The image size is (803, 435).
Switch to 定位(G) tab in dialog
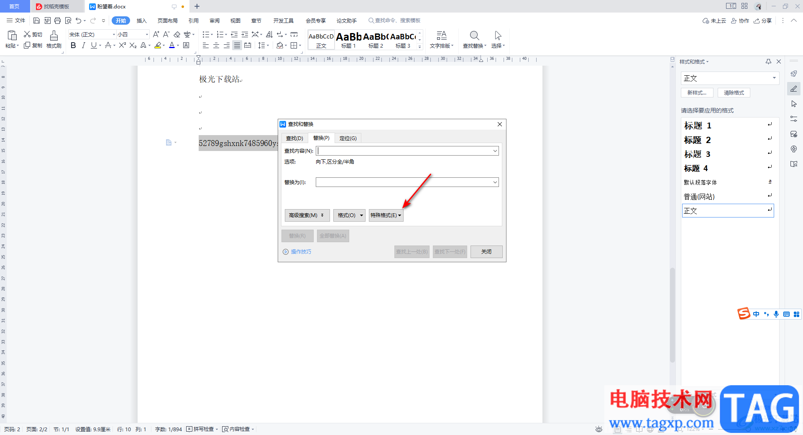coord(348,138)
